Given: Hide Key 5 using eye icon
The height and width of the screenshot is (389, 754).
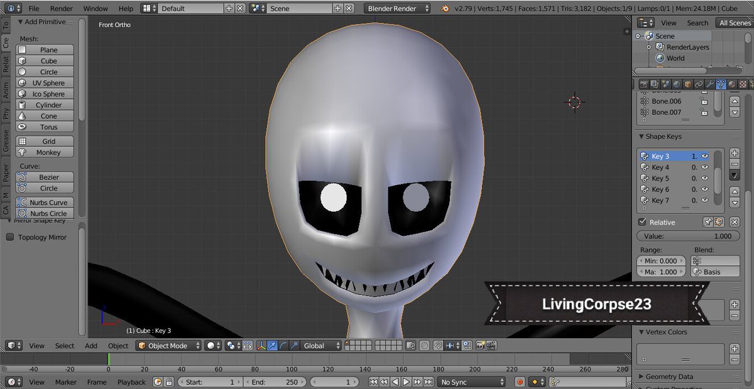Looking at the screenshot, I should pos(706,178).
